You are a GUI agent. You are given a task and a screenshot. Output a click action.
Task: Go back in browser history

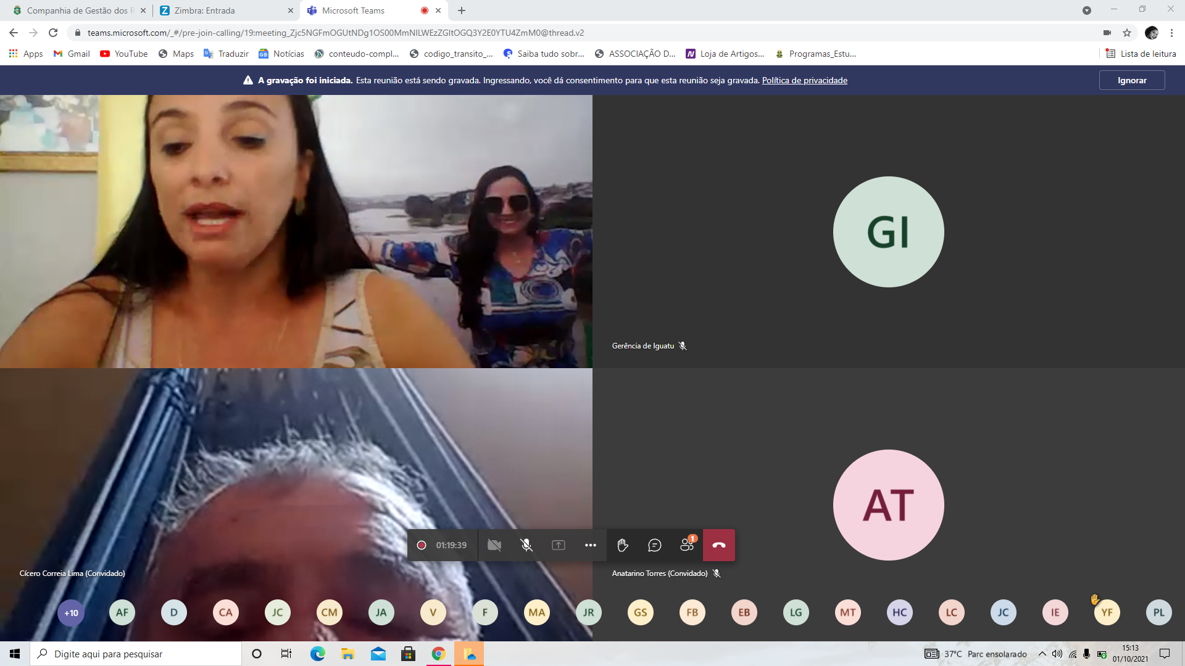pyautogui.click(x=14, y=33)
